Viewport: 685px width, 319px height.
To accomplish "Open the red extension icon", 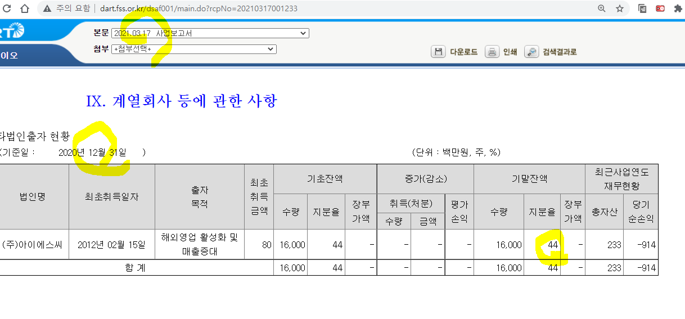I will [660, 8].
